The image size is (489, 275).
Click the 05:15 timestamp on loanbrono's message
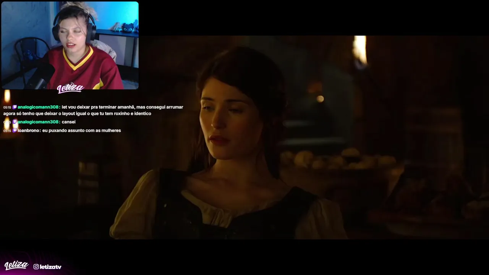click(7, 131)
